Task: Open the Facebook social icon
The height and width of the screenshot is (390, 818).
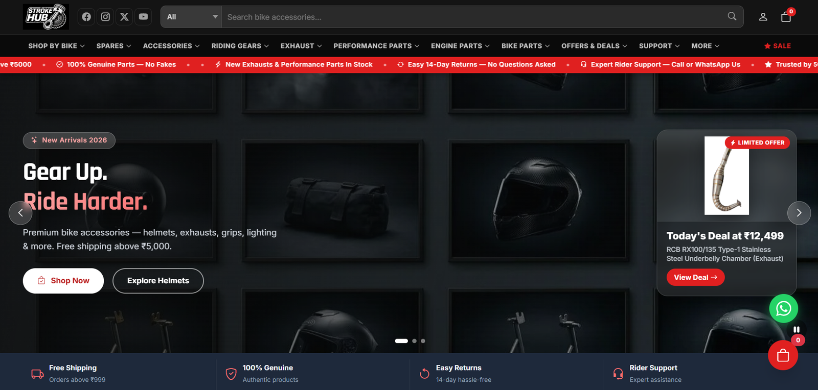Action: pyautogui.click(x=86, y=17)
